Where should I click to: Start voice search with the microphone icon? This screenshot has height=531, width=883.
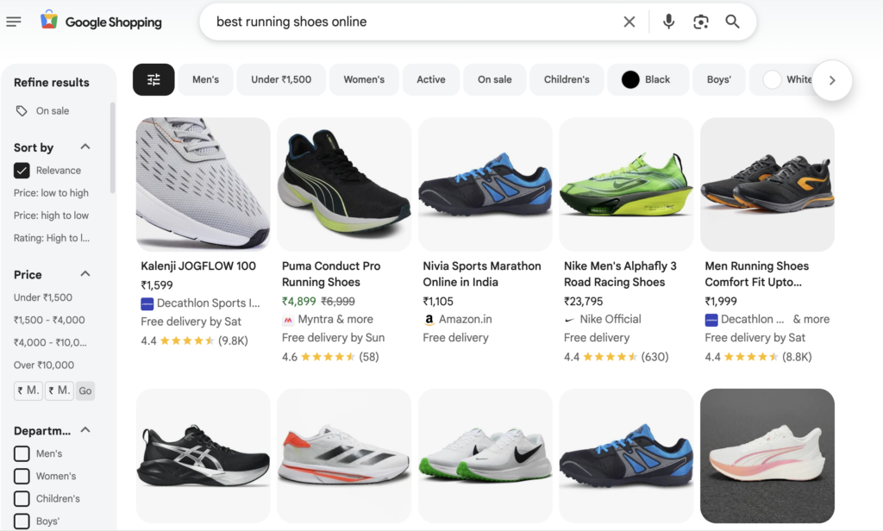(668, 22)
